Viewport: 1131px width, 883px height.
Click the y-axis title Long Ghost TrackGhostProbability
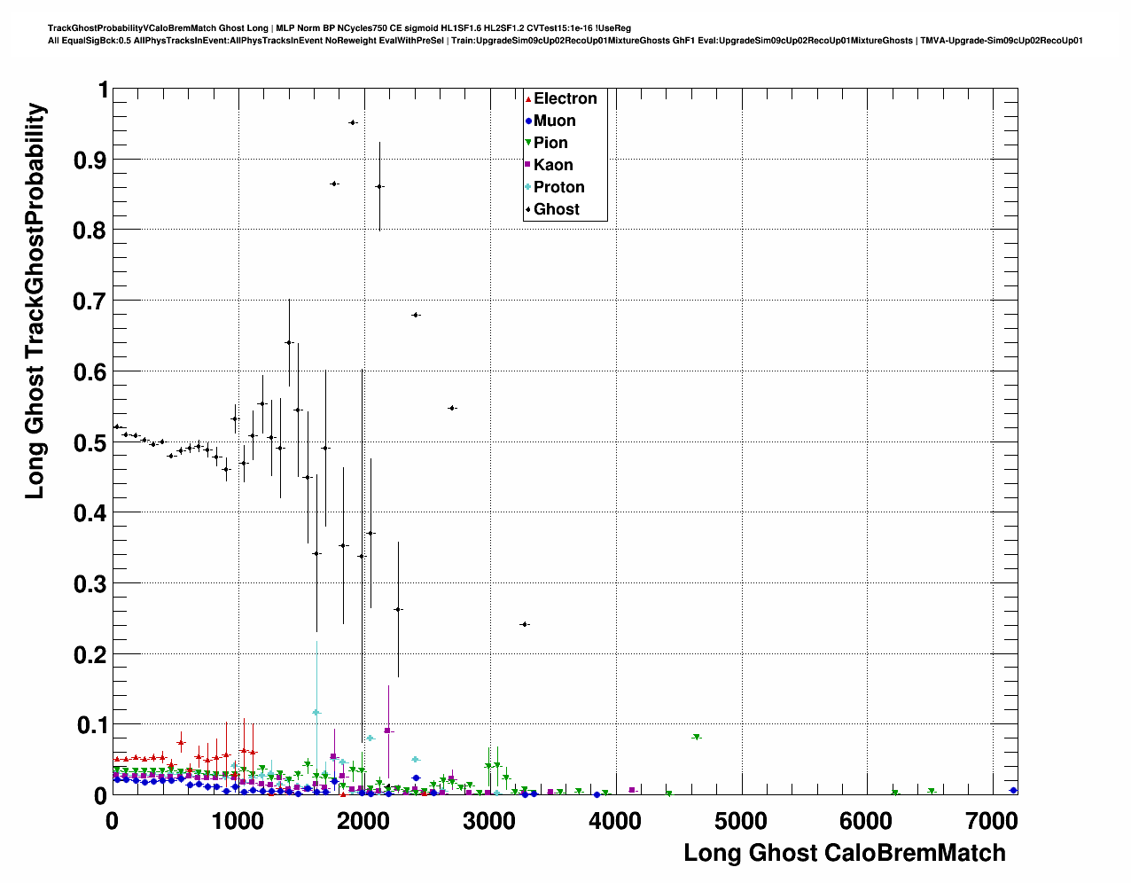pos(35,301)
